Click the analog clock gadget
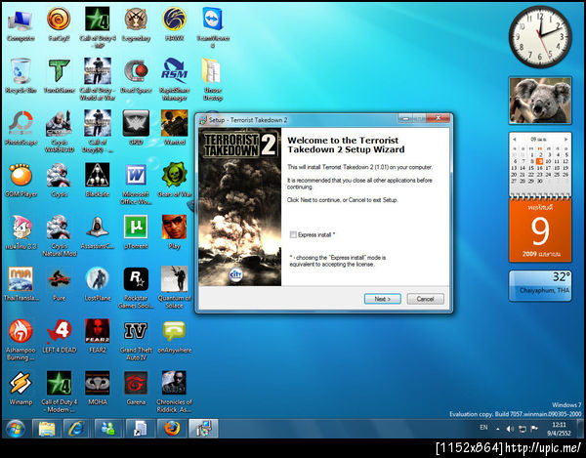Image resolution: width=586 pixels, height=458 pixels. tap(540, 36)
